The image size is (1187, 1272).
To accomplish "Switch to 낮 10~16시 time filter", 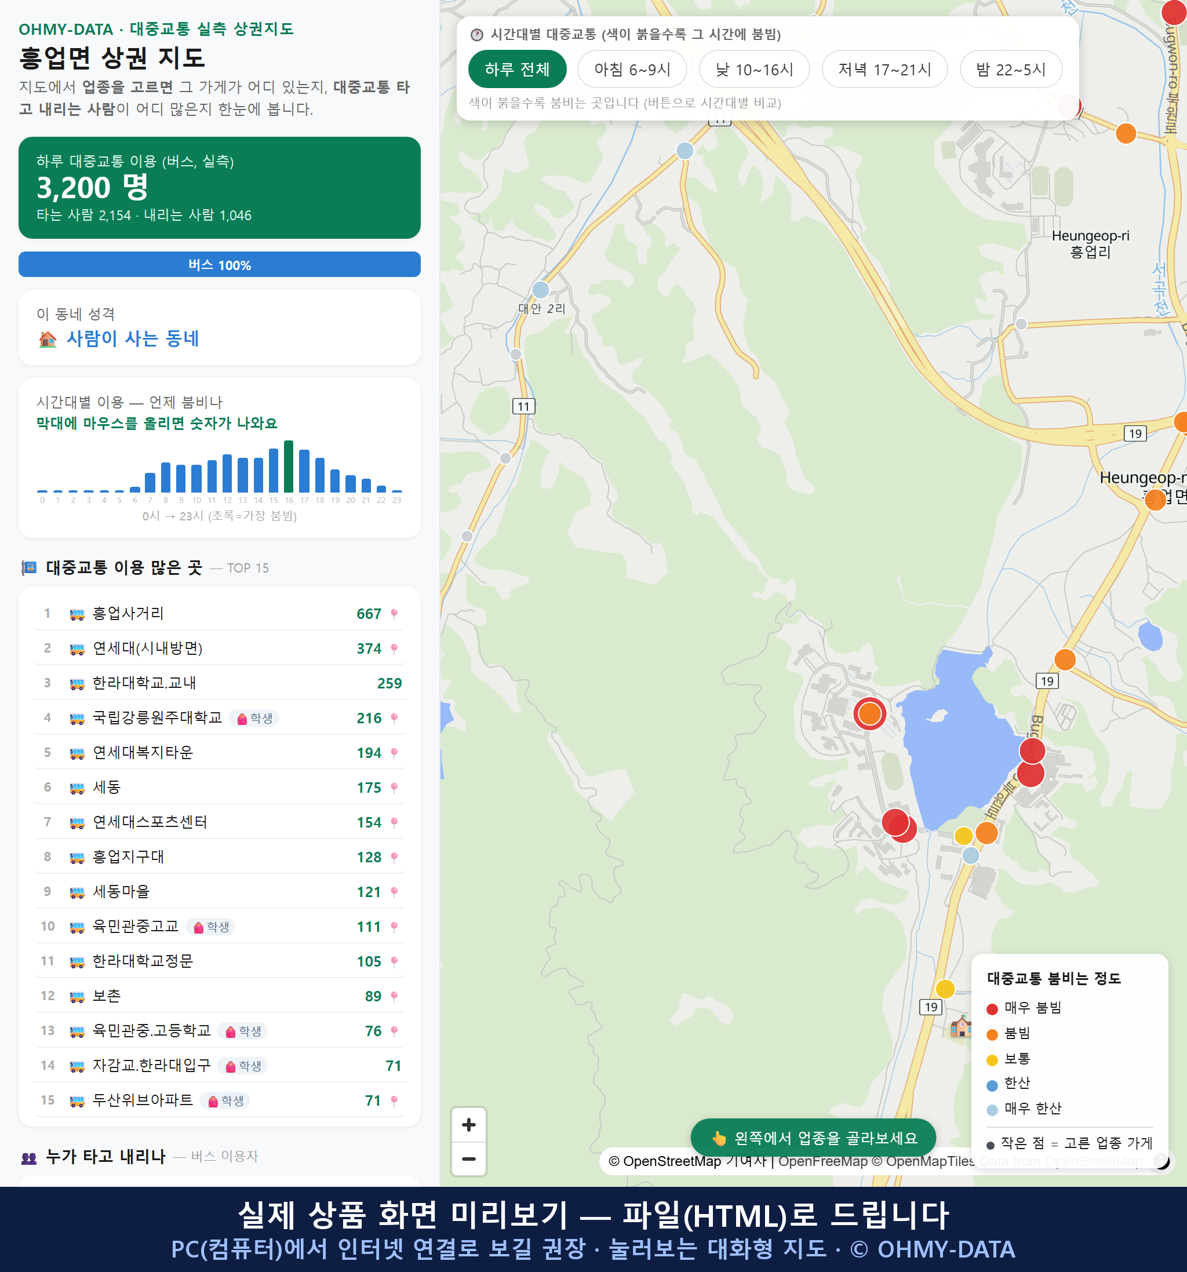I will [x=755, y=69].
